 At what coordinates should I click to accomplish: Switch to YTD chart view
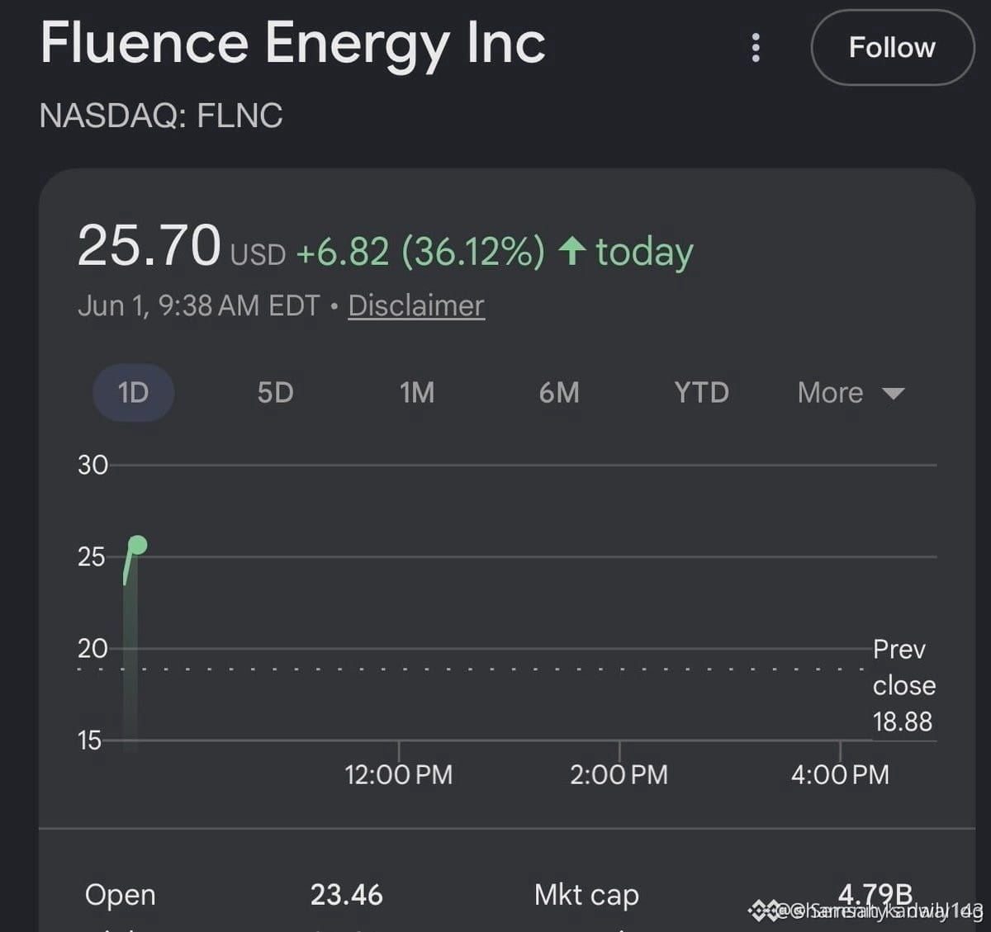tap(701, 392)
